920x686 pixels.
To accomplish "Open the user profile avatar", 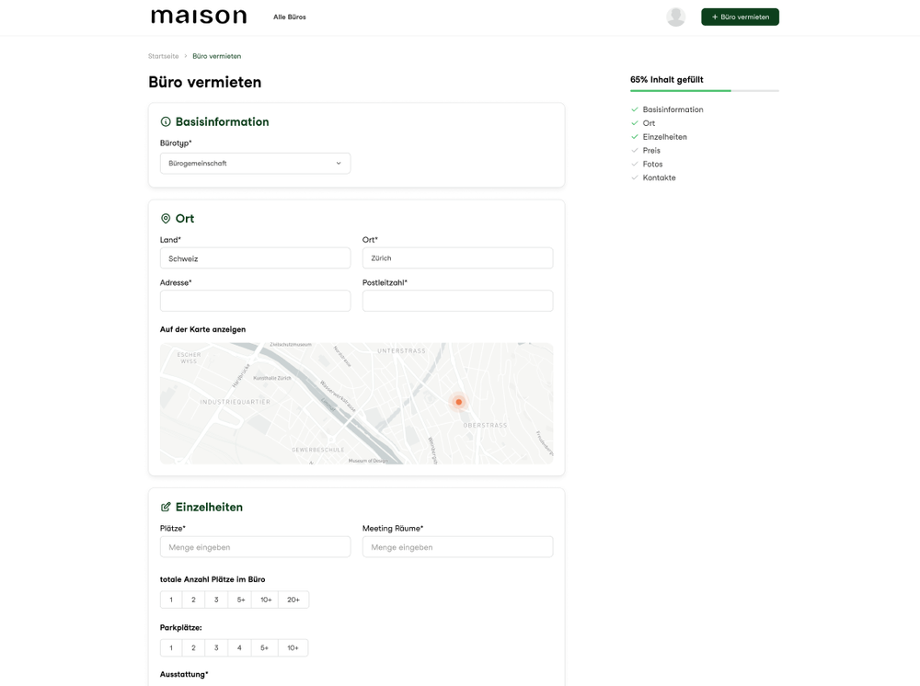I will pyautogui.click(x=675, y=17).
